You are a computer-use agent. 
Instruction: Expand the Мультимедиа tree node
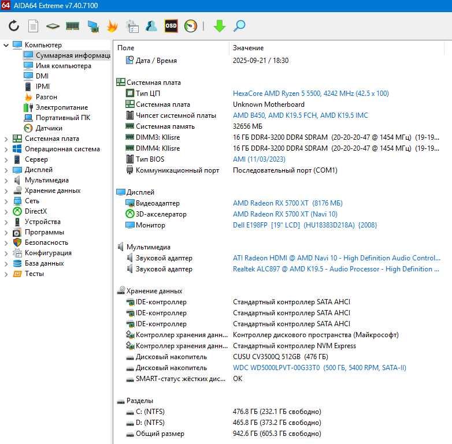(6, 180)
